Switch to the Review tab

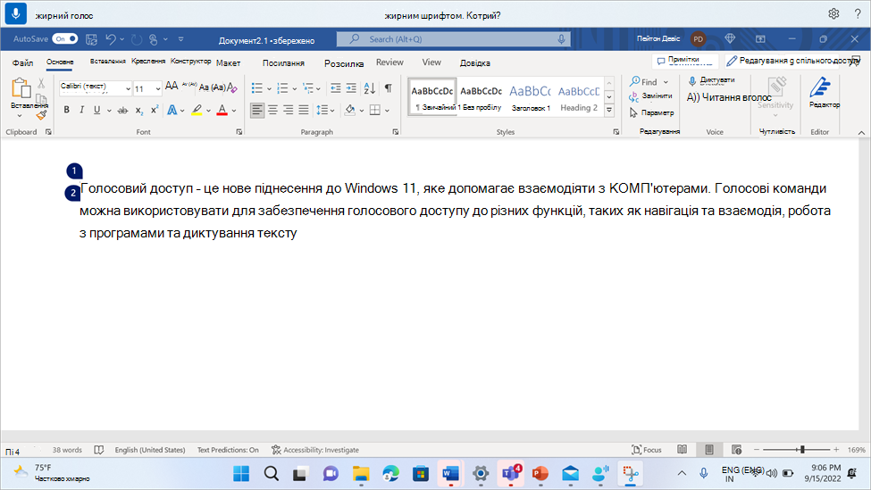pyautogui.click(x=389, y=62)
